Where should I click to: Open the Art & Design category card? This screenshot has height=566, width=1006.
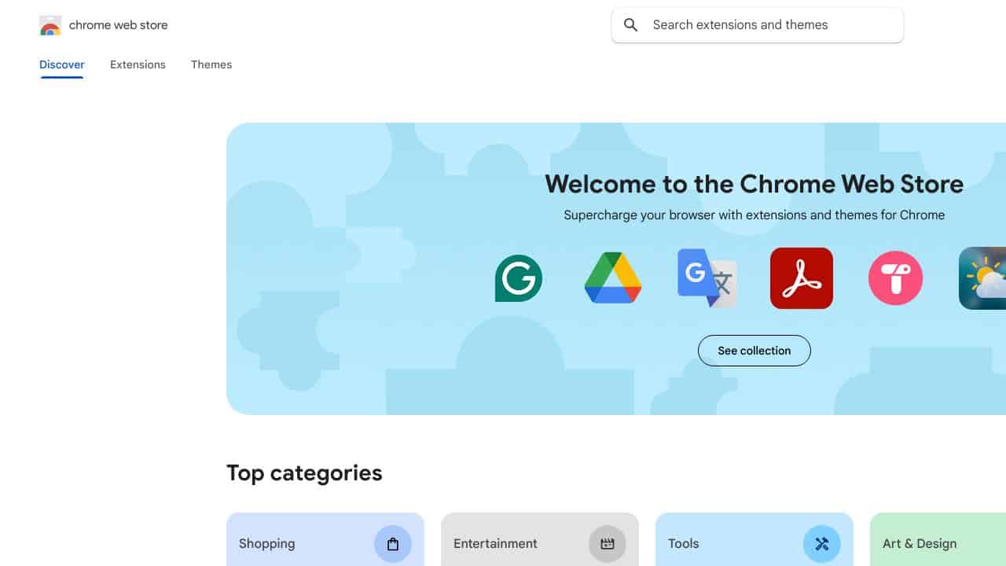click(938, 539)
